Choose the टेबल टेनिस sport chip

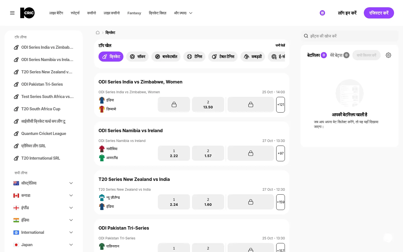[x=223, y=57]
